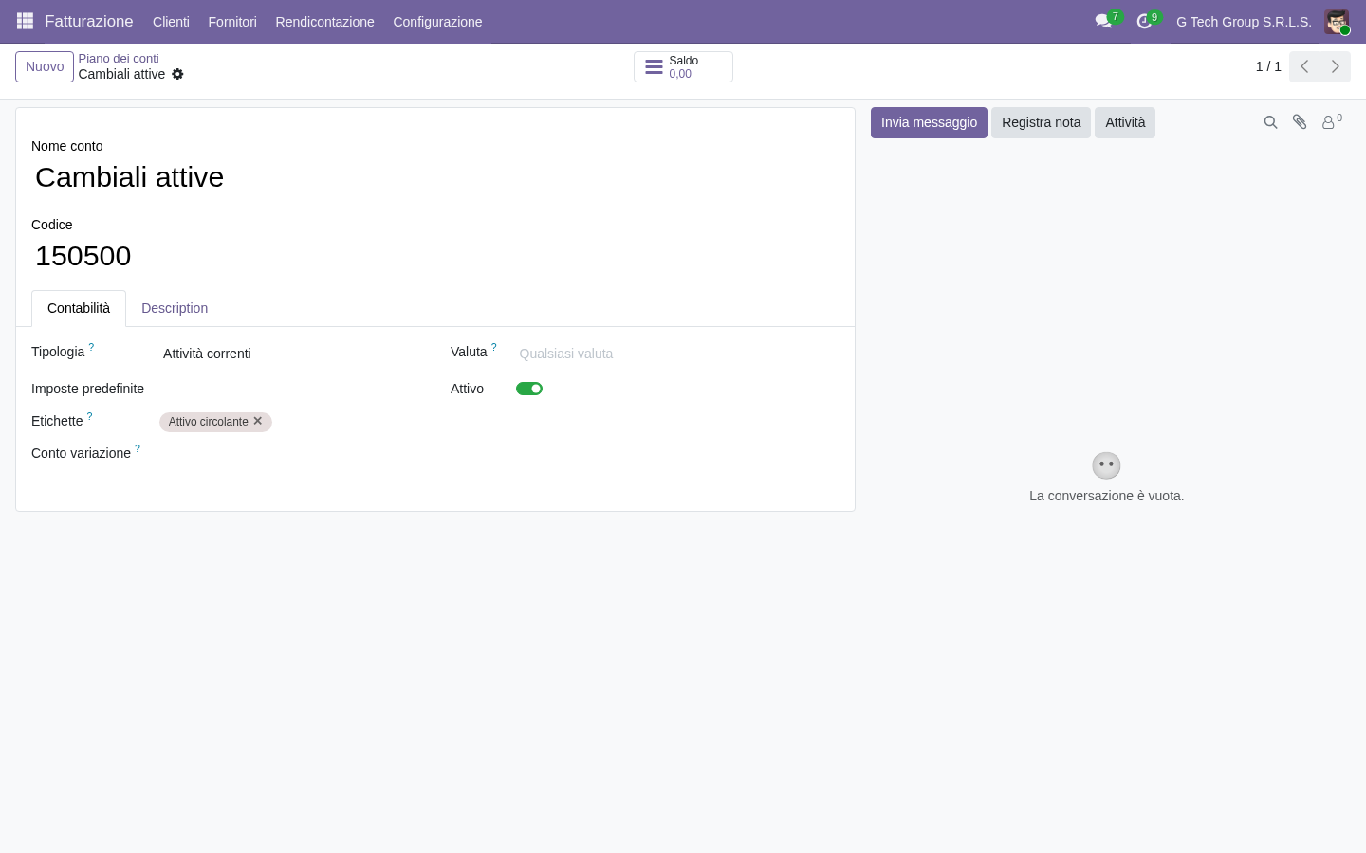Edit the Codice field 150500

[435, 256]
